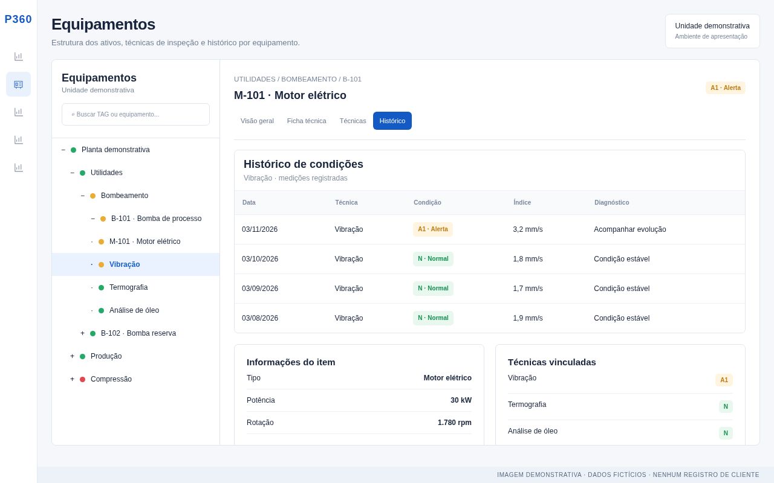Viewport: 774px width, 483px height.
Task: Click Termografia in the Técnicas vinculadas card
Action: (x=527, y=405)
